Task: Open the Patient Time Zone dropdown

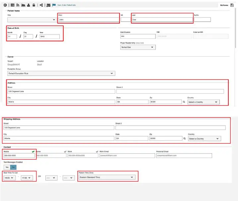Action: [107, 177]
